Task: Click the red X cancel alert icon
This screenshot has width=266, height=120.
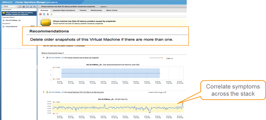Action: pyautogui.click(x=41, y=14)
